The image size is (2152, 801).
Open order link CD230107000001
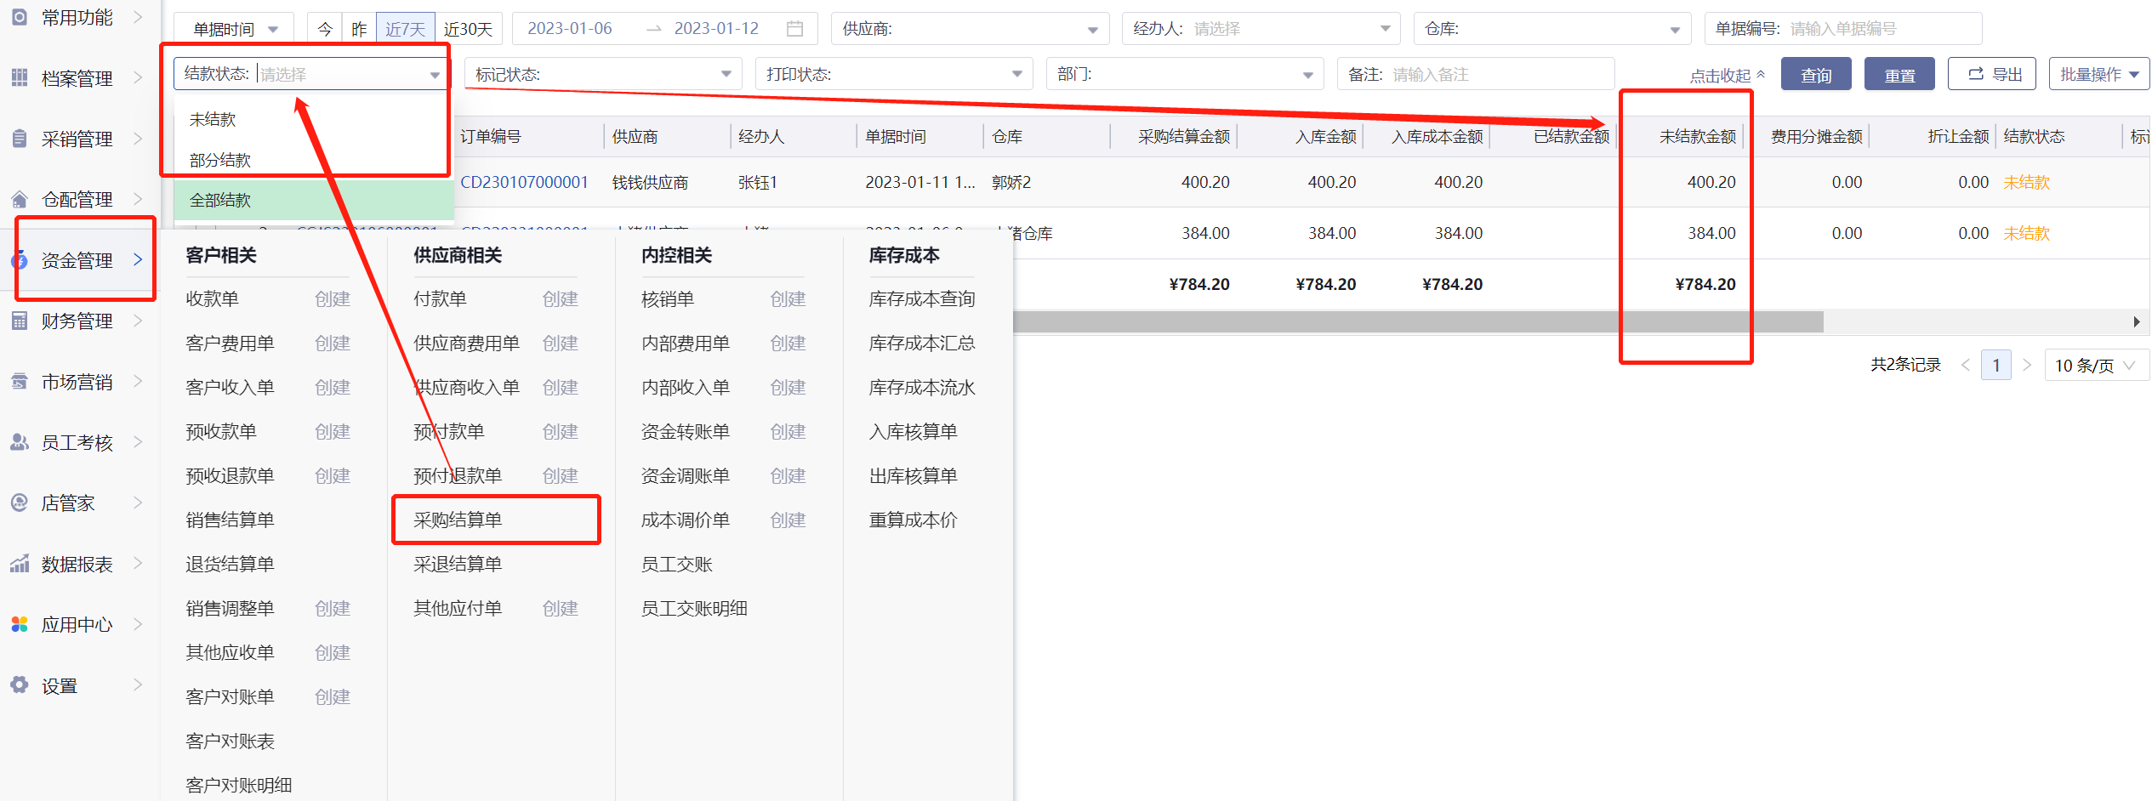tap(524, 183)
